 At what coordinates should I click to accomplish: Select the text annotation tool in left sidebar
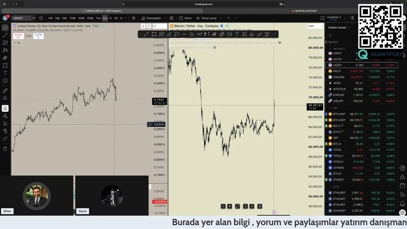click(5, 73)
